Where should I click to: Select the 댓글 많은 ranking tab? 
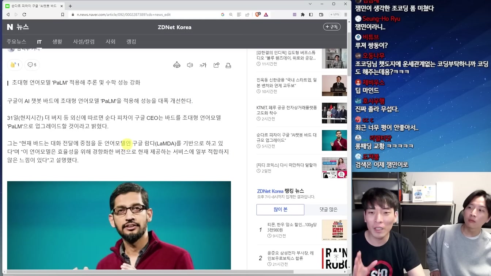pyautogui.click(x=328, y=210)
